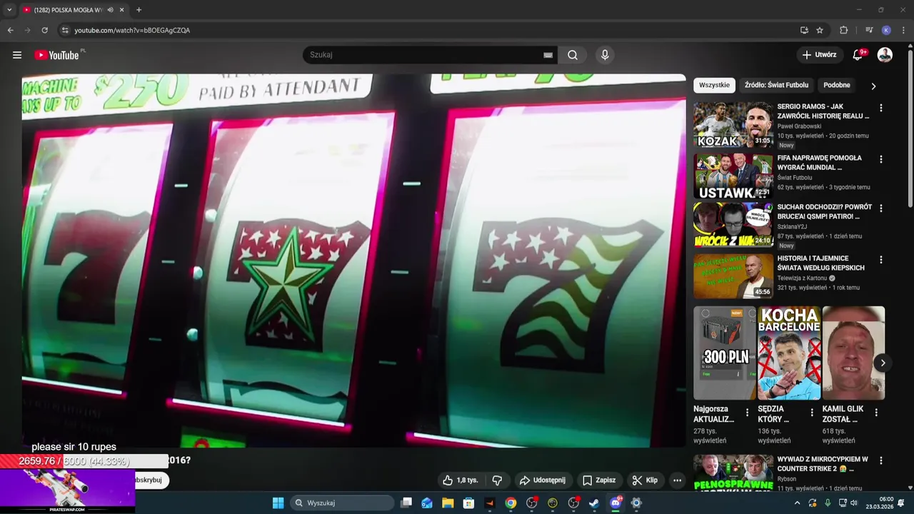The image size is (914, 514).
Task: Open YouTube notifications bell
Action: [858, 55]
